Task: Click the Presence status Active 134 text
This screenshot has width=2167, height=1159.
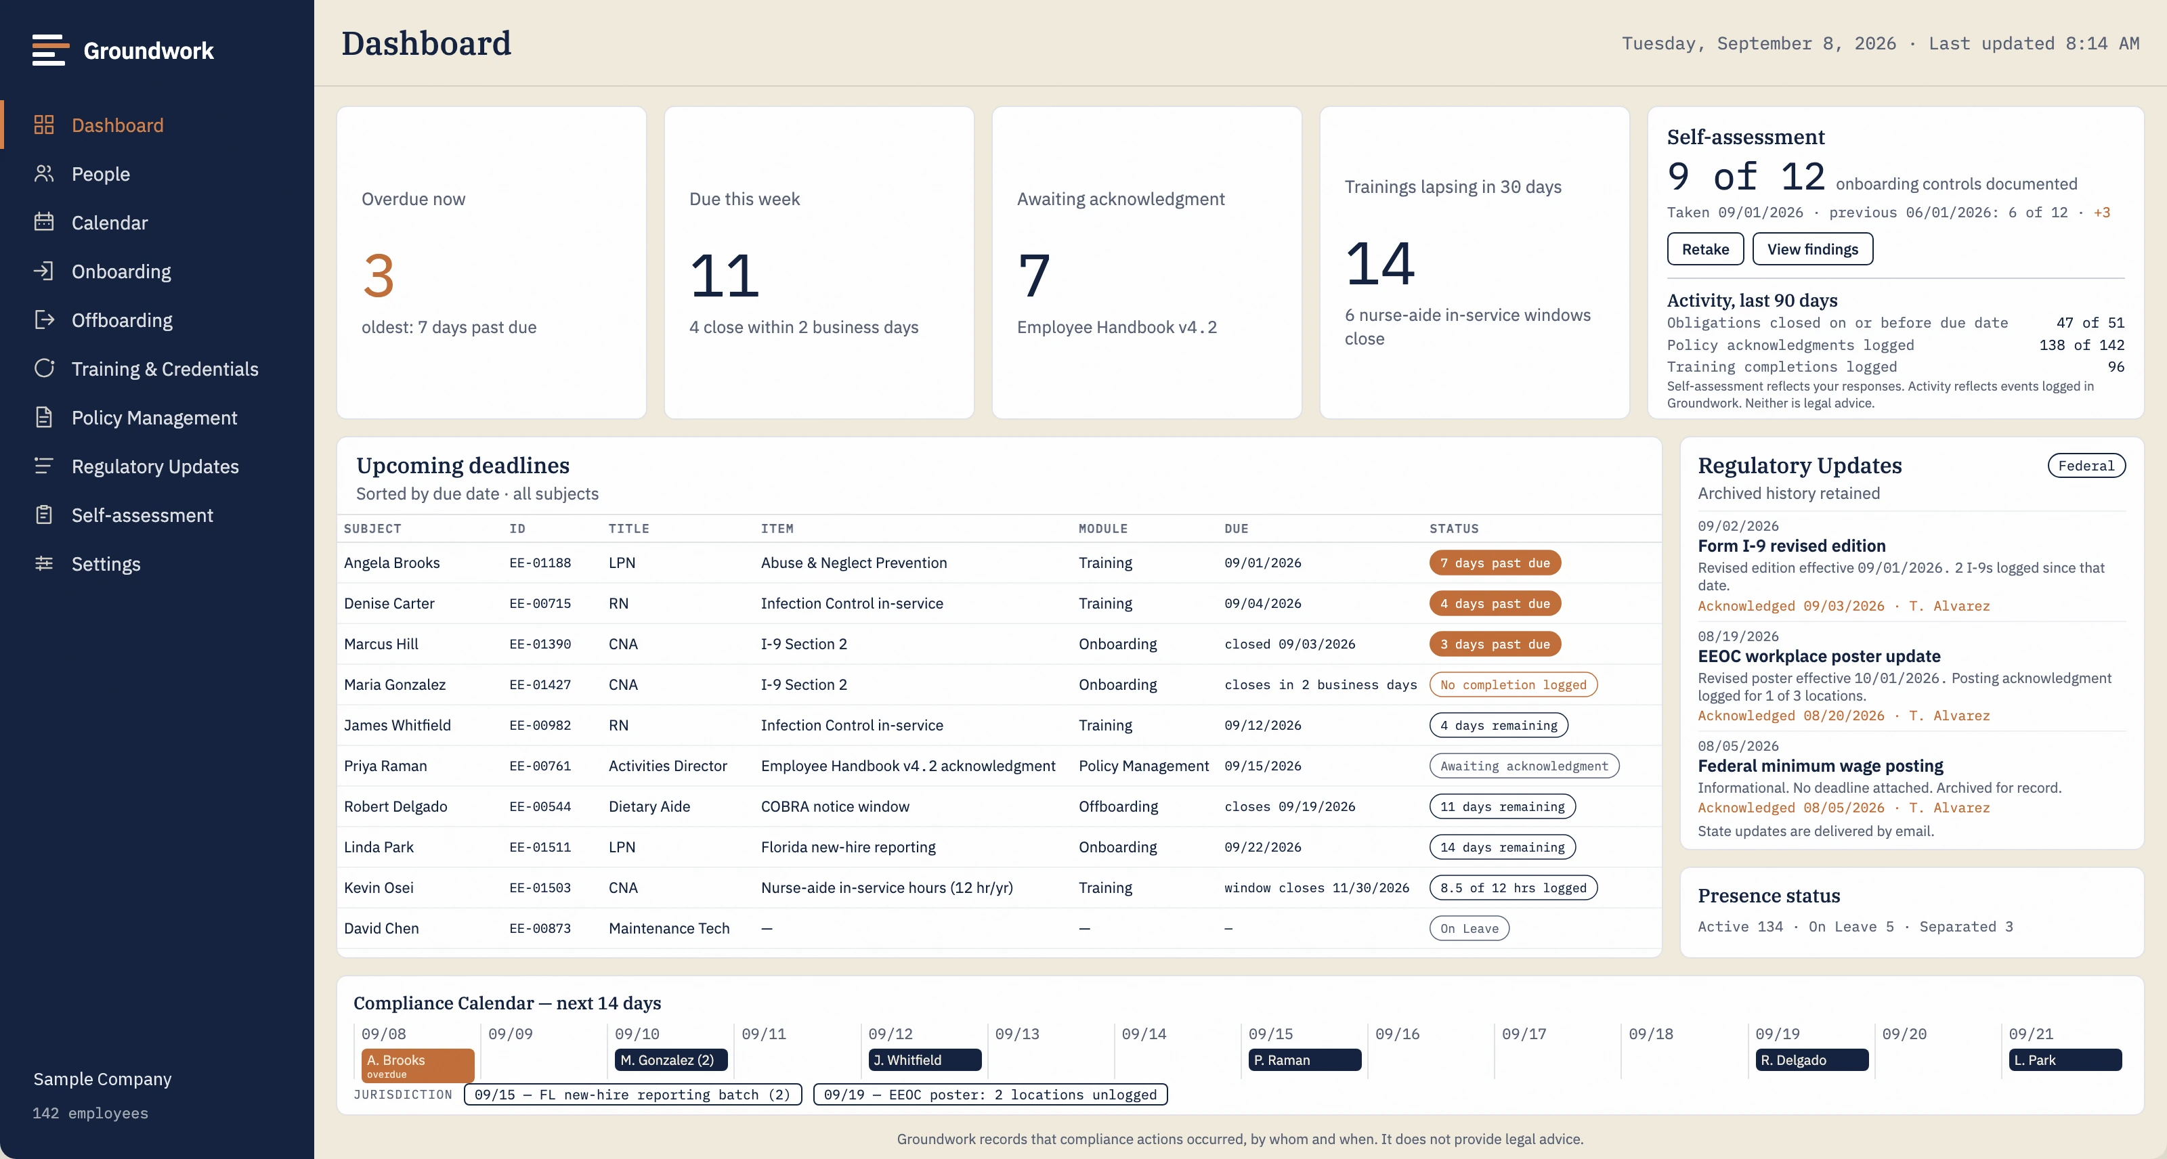Action: click(x=1740, y=927)
